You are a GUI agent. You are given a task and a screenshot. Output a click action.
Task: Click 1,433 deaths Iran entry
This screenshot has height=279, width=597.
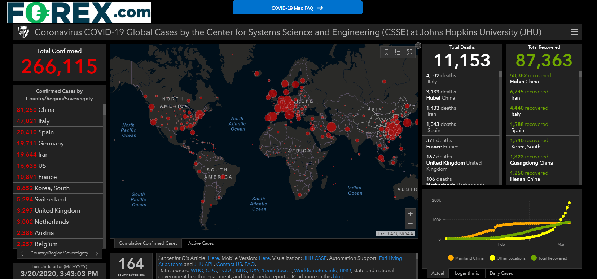tap(461, 111)
